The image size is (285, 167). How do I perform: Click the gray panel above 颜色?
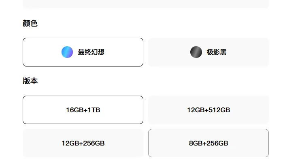point(146,4)
